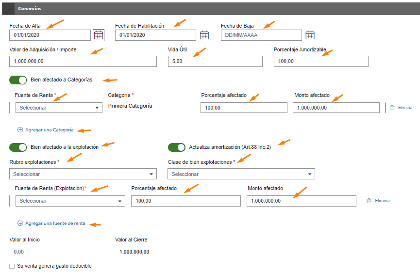Click the Agregar una fuente de renta link
Viewport: 420px width, 272px height.
(x=55, y=224)
